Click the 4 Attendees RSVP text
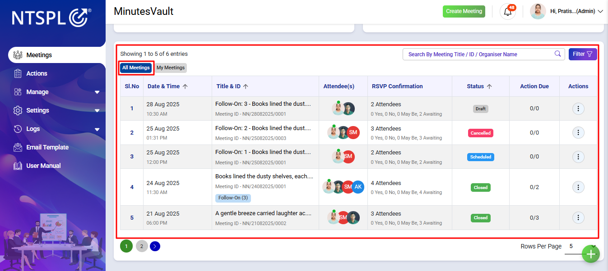The height and width of the screenshot is (271, 608). click(x=386, y=183)
